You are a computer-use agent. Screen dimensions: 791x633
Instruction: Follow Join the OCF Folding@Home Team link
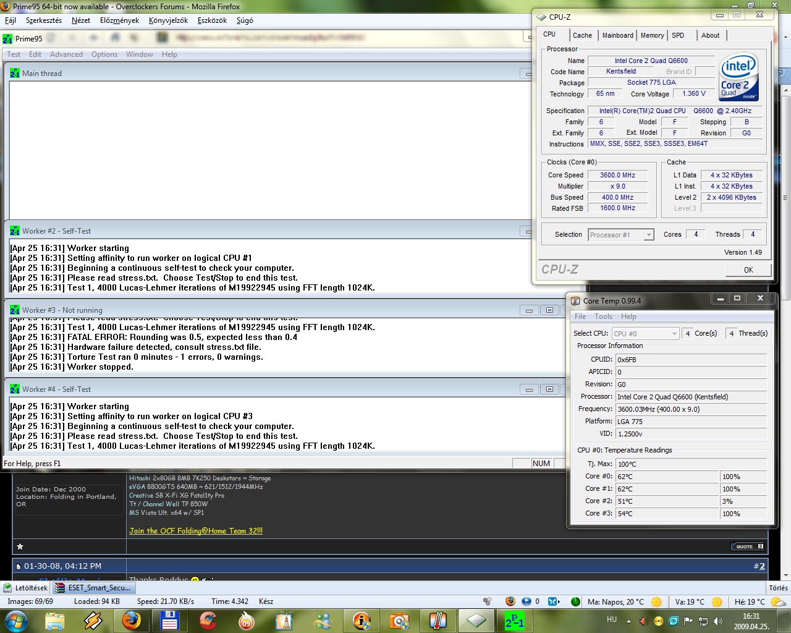tap(196, 531)
